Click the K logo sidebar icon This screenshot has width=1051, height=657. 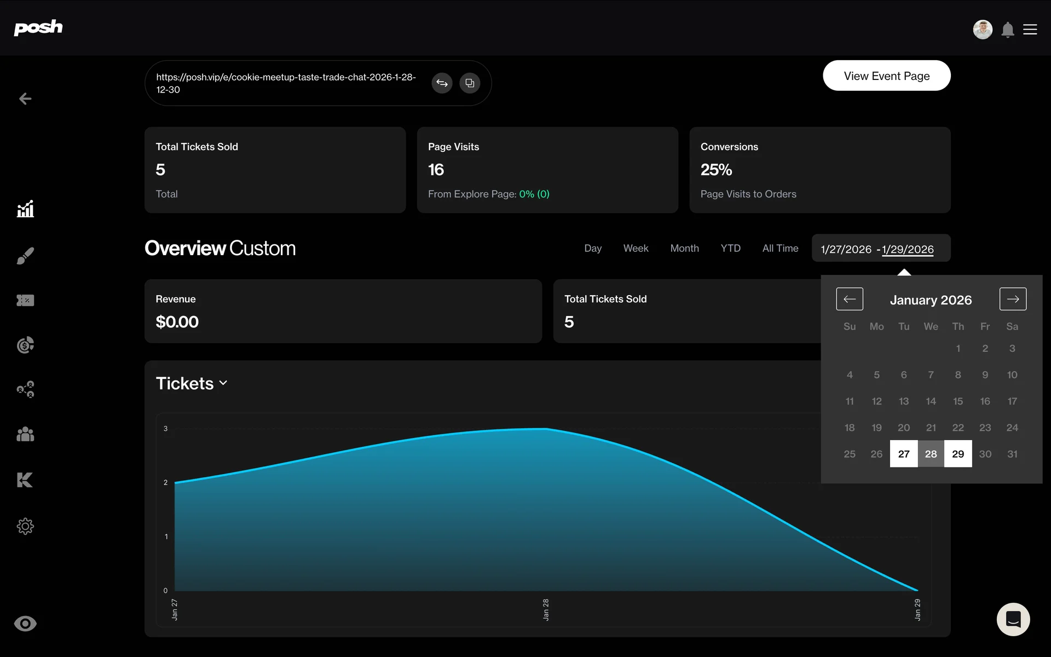click(25, 480)
